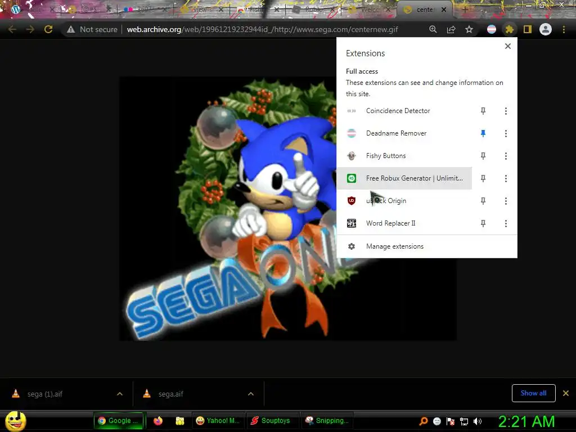This screenshot has width=576, height=432.
Task: Open the Free Robux Generator extension
Action: [404, 178]
